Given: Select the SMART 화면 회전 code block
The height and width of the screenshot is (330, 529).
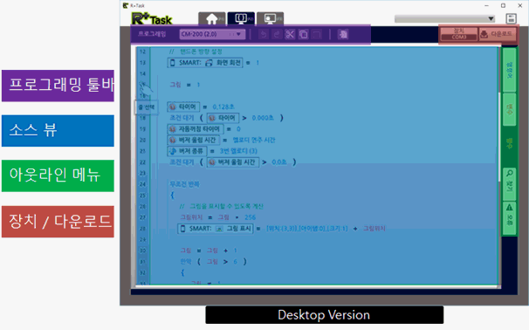Looking at the screenshot, I should pyautogui.click(x=205, y=63).
